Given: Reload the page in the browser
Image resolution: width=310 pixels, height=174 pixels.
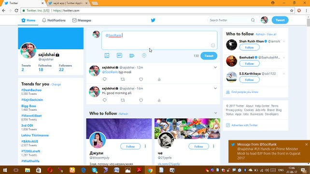Looking at the screenshot, I should 16,11.
